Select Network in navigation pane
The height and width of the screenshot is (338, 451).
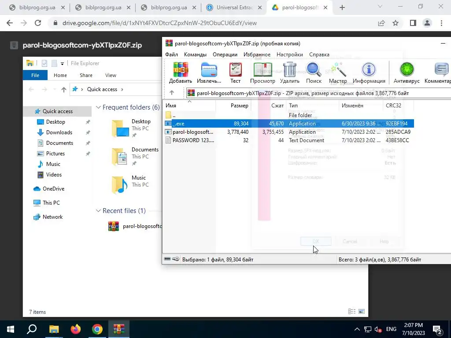coord(52,217)
